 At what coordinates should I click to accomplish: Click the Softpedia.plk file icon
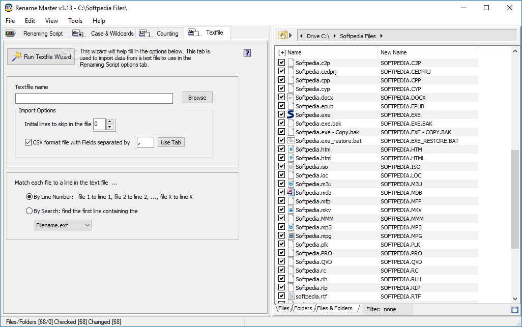291,244
